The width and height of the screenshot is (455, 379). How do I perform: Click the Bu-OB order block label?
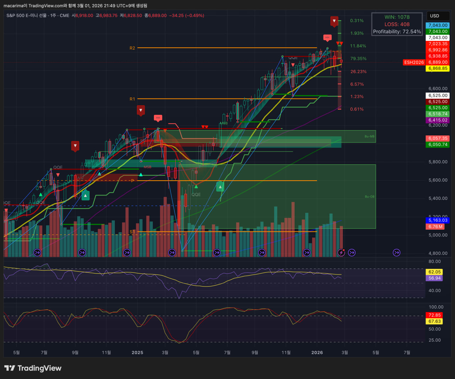coord(369,197)
